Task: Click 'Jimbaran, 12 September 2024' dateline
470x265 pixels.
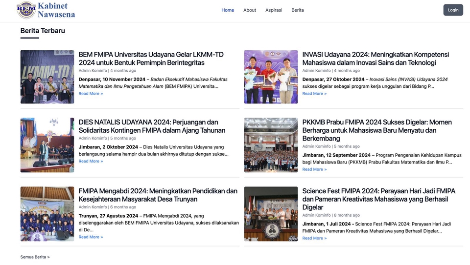Action: click(x=336, y=155)
